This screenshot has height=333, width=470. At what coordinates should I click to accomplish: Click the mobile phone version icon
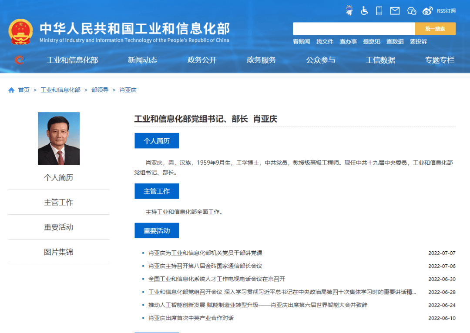379,11
